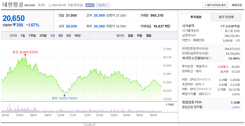Click the 상장주식수 value 368,220,661
The width and height of the screenshot is (245, 126).
232,36
